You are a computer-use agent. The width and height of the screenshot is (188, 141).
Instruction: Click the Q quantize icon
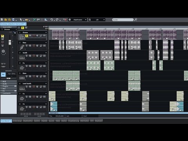coord(90,20)
